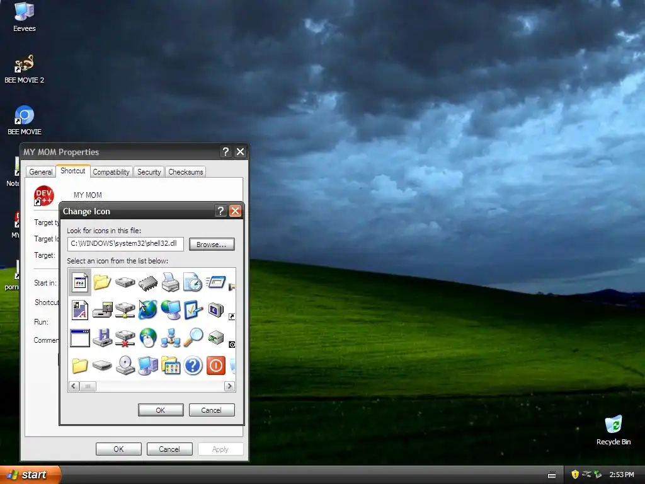Select the CD-ROM disc drive icon
This screenshot has height=484, width=645.
pos(125,366)
